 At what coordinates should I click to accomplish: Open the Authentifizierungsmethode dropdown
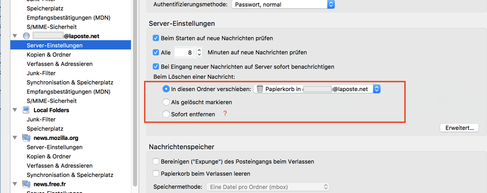click(x=283, y=4)
